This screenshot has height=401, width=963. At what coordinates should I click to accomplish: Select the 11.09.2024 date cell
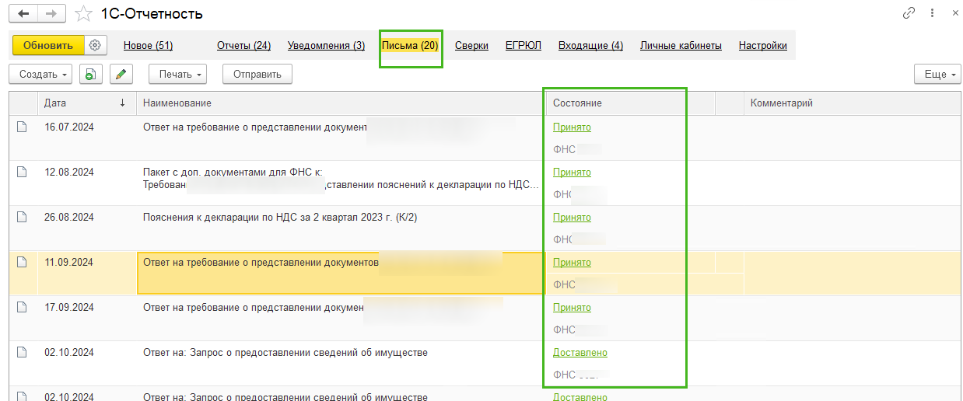[68, 262]
